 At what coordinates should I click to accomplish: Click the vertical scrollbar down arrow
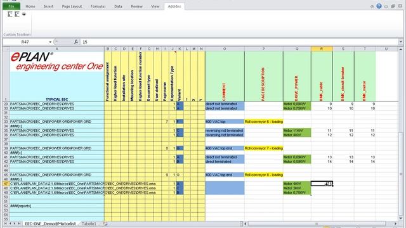[x=400, y=219]
